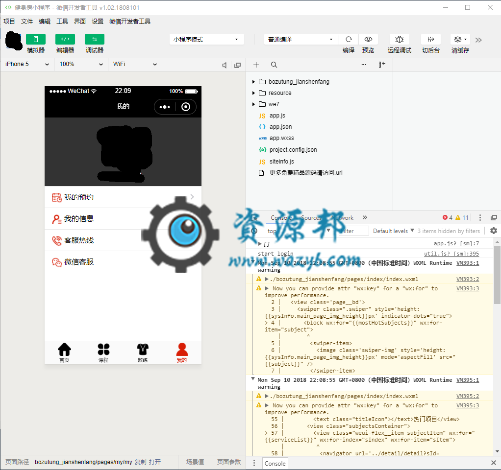Open remote debugging bug icon
The width and height of the screenshot is (501, 470).
click(x=399, y=39)
